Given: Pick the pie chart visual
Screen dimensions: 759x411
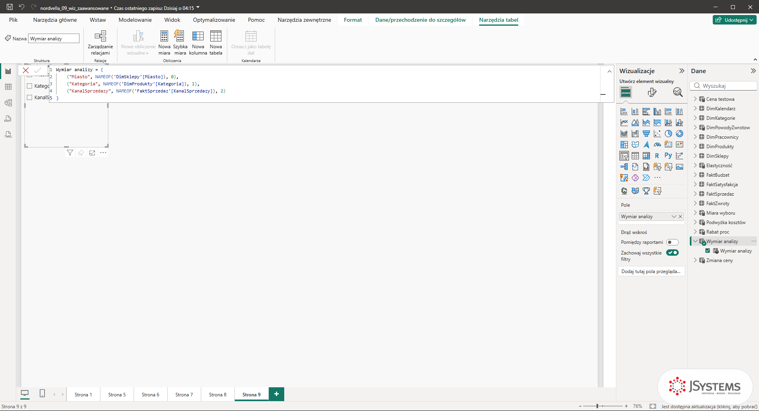Looking at the screenshot, I should (668, 134).
